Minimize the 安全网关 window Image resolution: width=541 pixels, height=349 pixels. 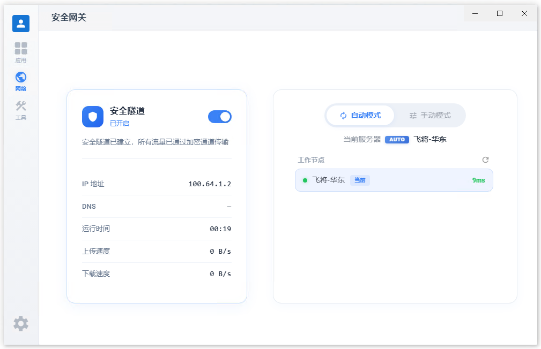(475, 14)
